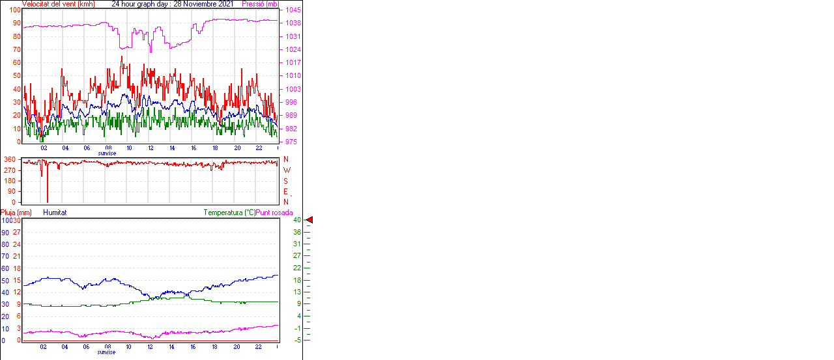Click the 'Punt rosada' legend label
The width and height of the screenshot is (834, 360).
pos(274,212)
